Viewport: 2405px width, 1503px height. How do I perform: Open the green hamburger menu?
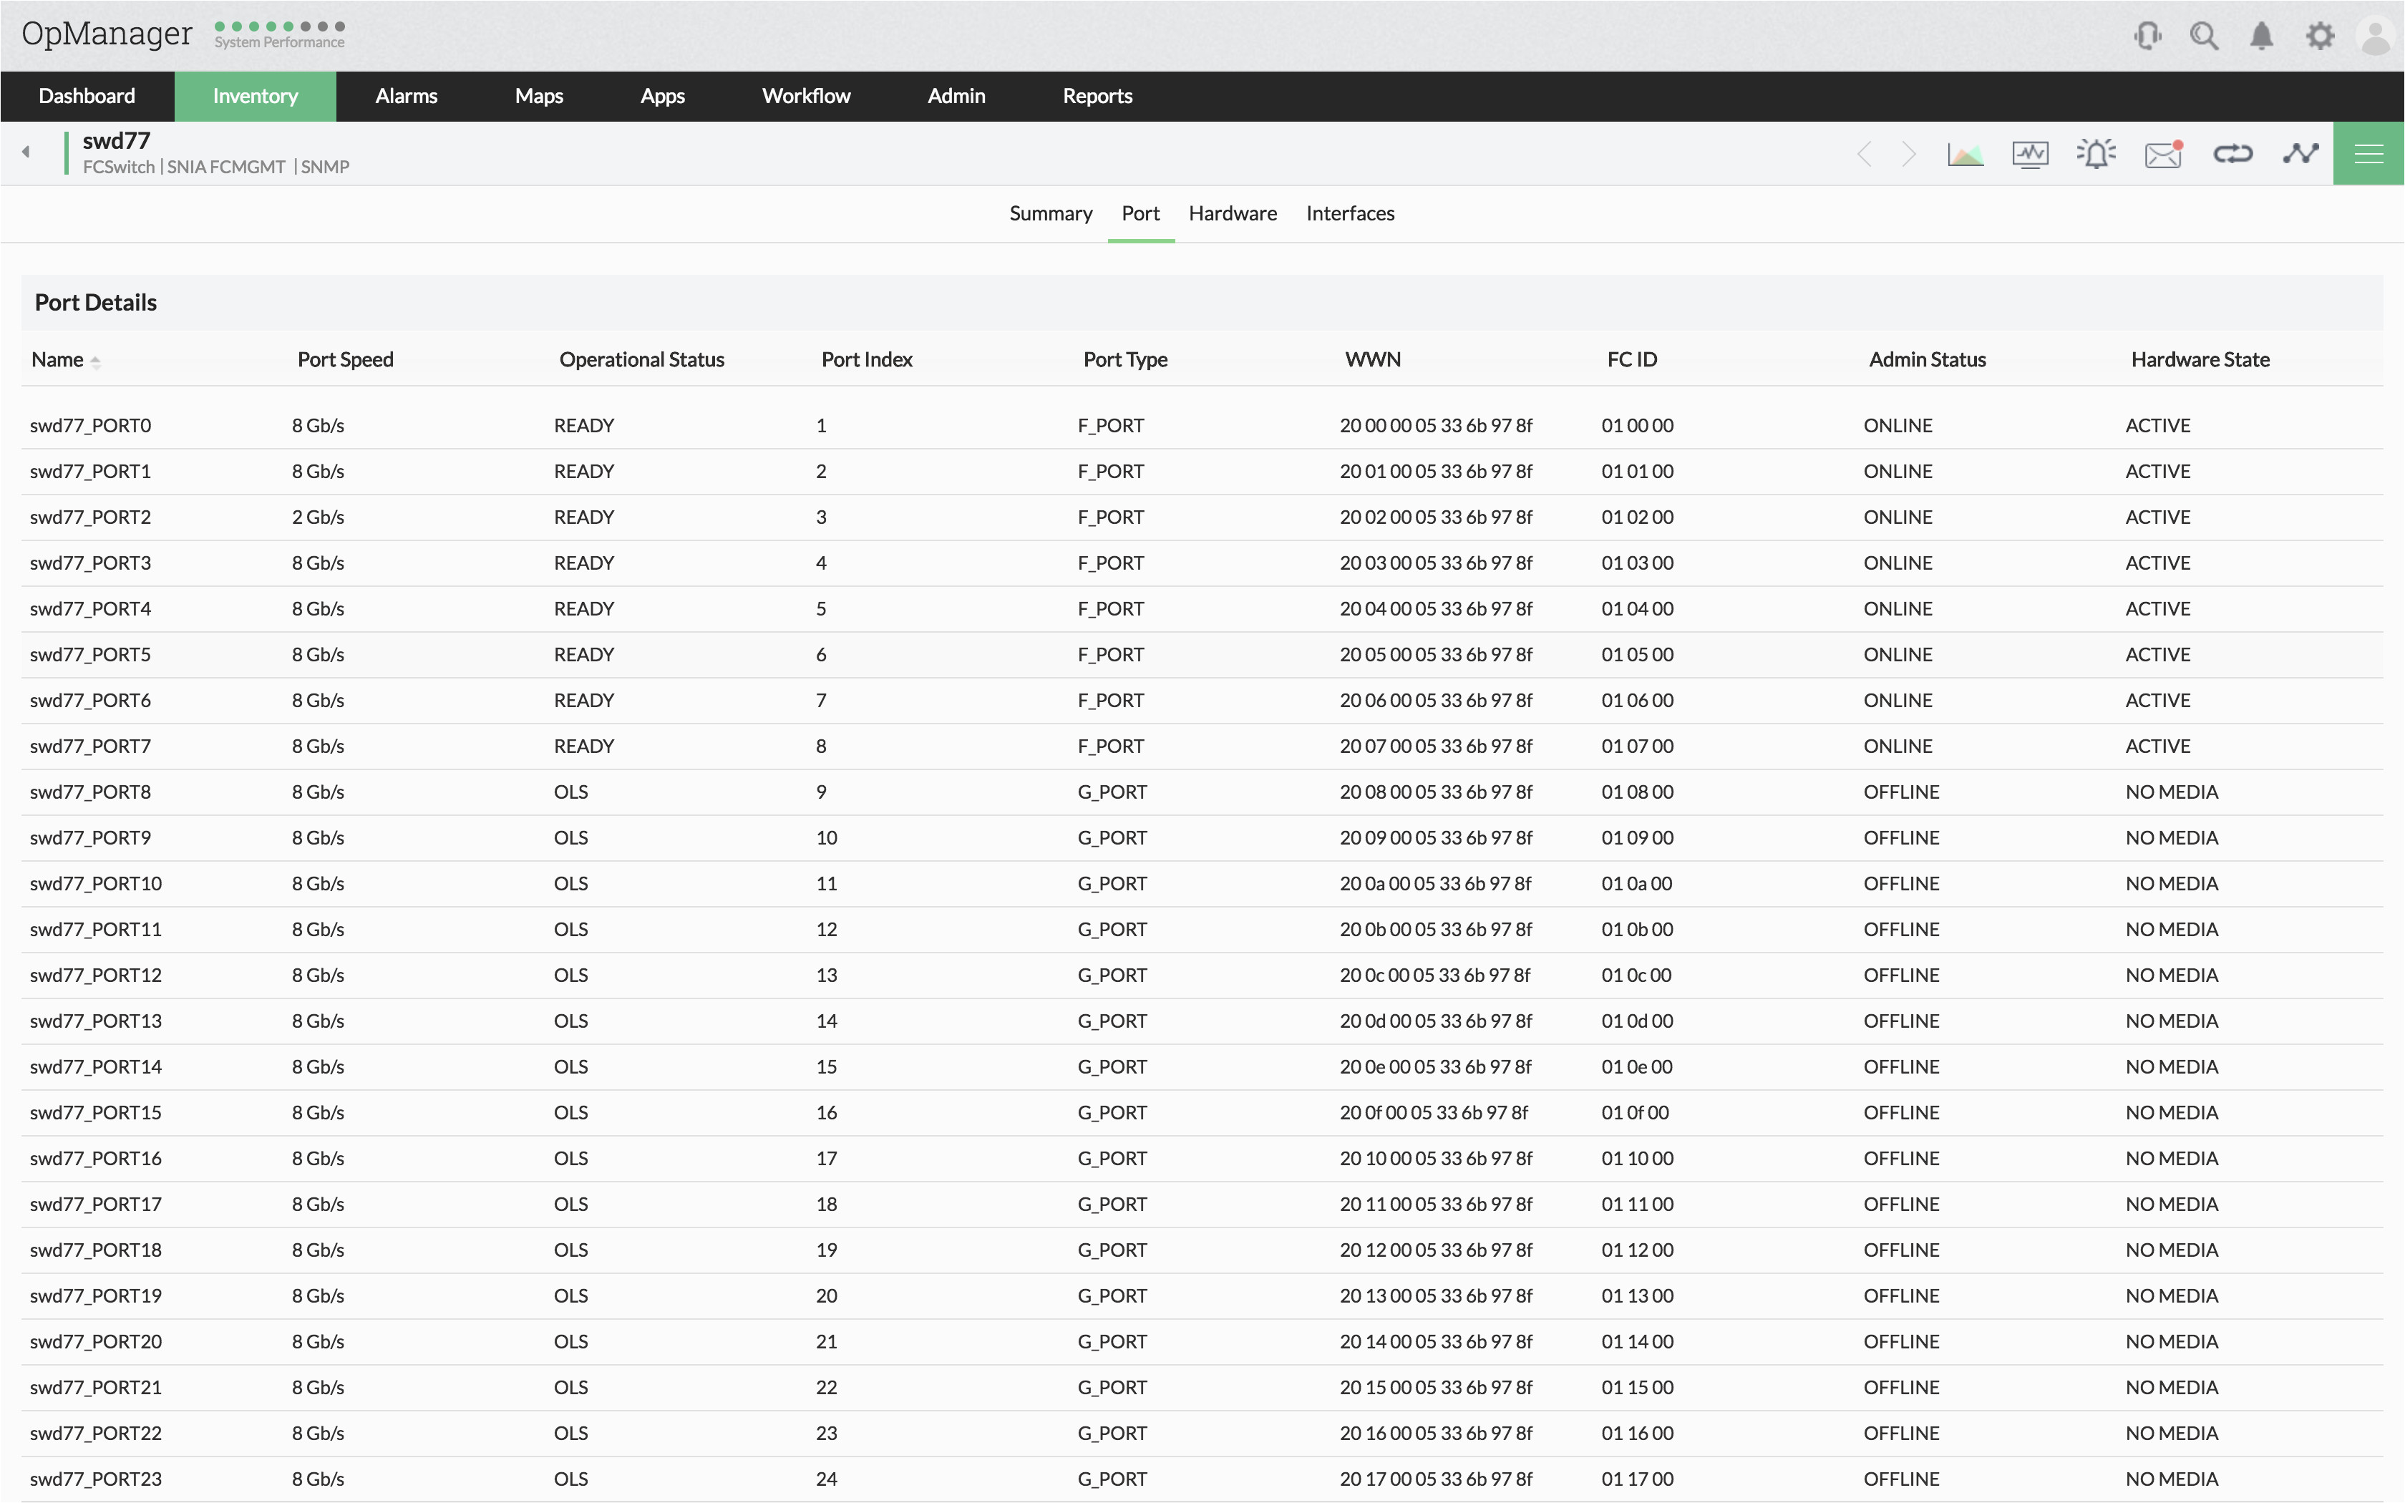point(2368,153)
